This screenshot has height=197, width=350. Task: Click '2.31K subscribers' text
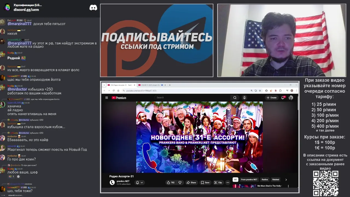(124, 184)
